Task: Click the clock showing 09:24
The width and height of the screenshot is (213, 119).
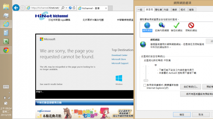Action: pos(6,108)
